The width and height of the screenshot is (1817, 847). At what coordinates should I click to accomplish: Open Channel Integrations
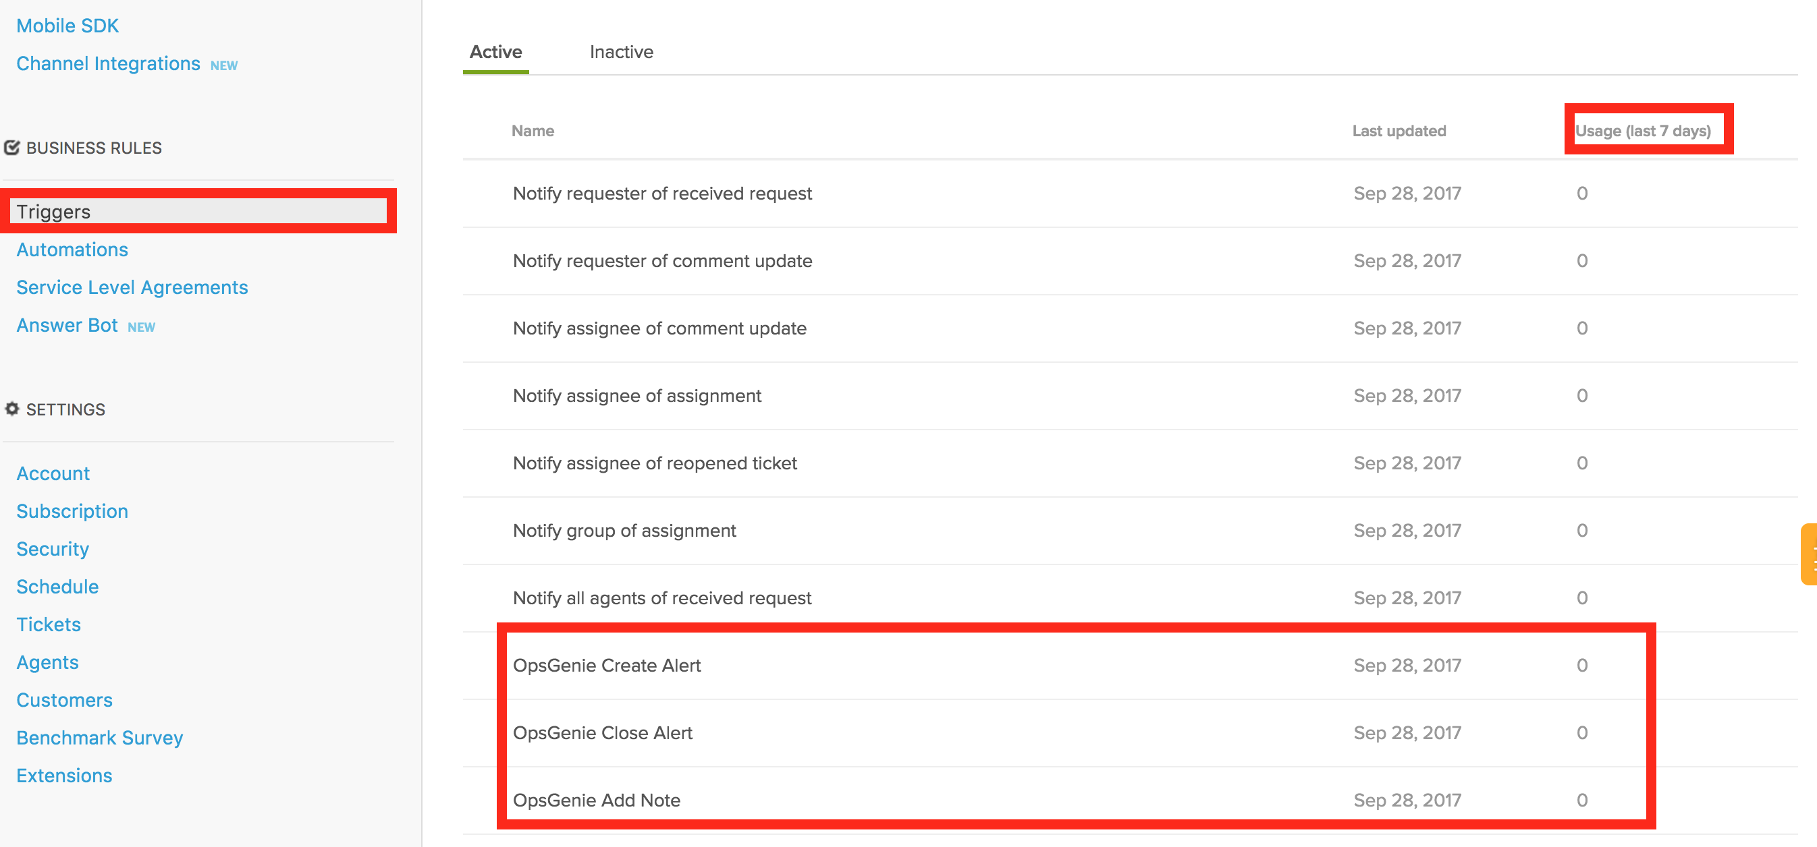(x=109, y=63)
